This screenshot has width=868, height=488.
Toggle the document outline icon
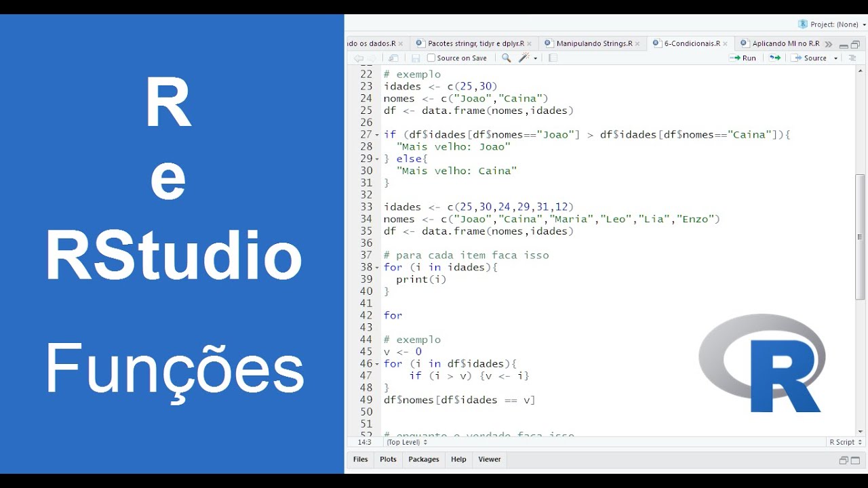click(x=852, y=58)
